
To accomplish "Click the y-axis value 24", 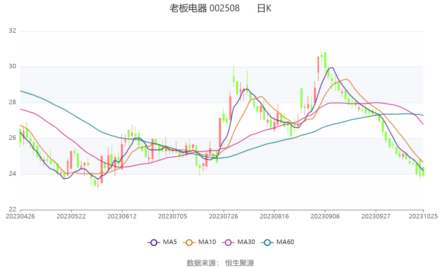I will tap(12, 174).
